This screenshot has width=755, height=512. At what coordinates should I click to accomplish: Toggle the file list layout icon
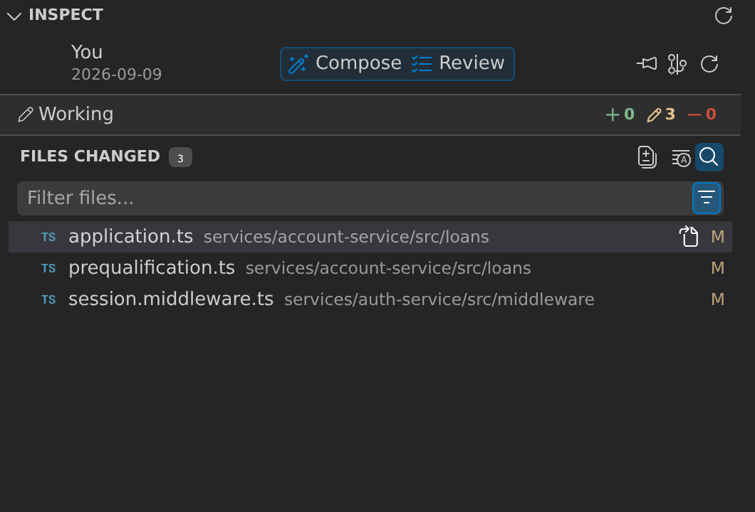point(681,158)
